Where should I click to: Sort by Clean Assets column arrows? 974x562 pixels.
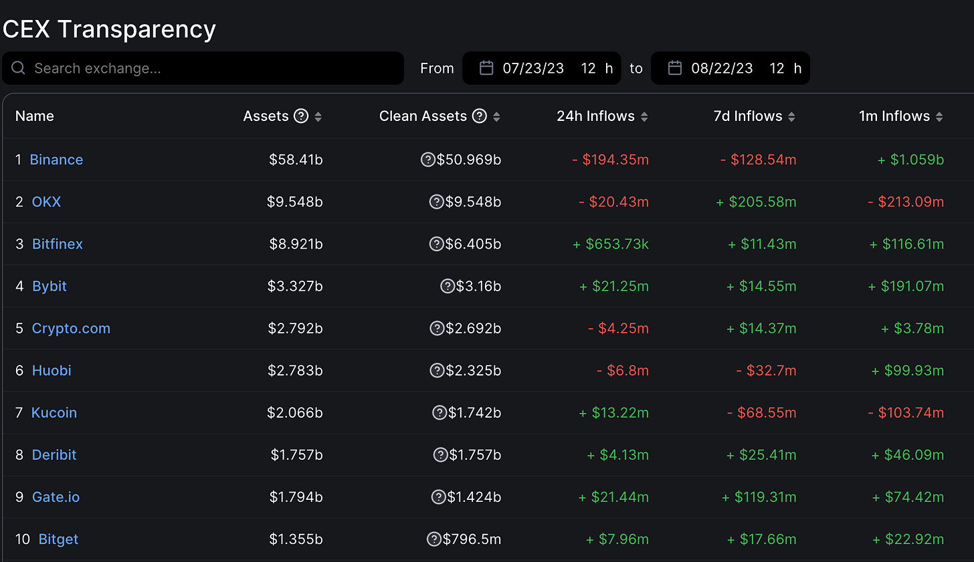coord(496,117)
